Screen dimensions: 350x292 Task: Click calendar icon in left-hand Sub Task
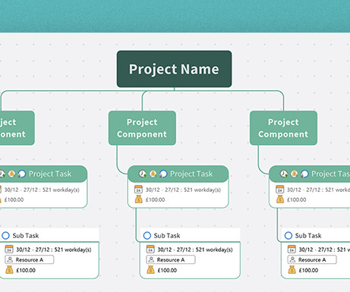click(x=9, y=250)
